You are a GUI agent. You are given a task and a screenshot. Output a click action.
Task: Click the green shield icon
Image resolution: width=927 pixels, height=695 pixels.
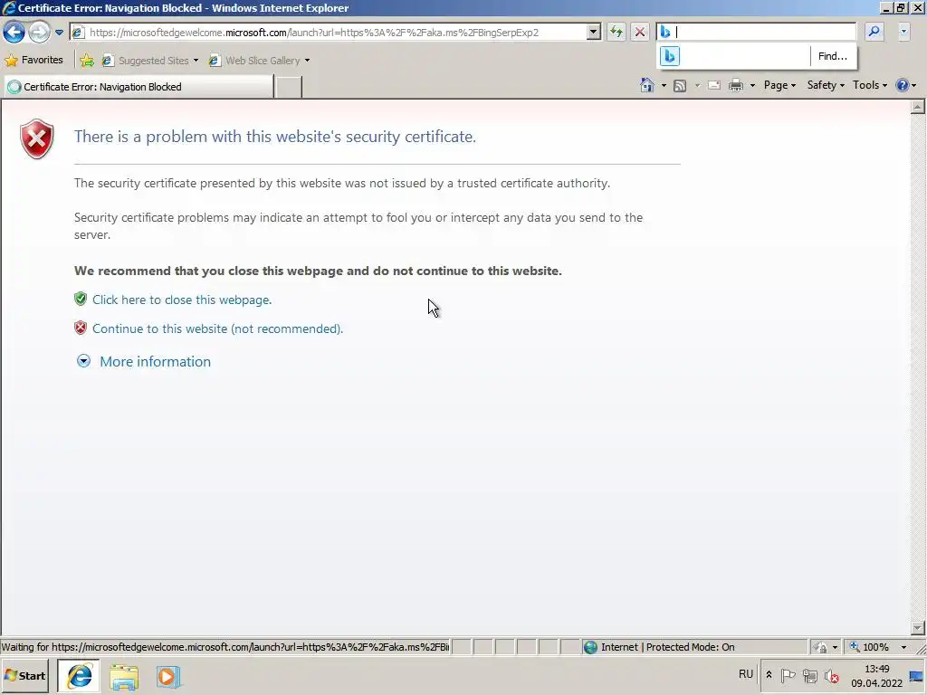point(81,299)
